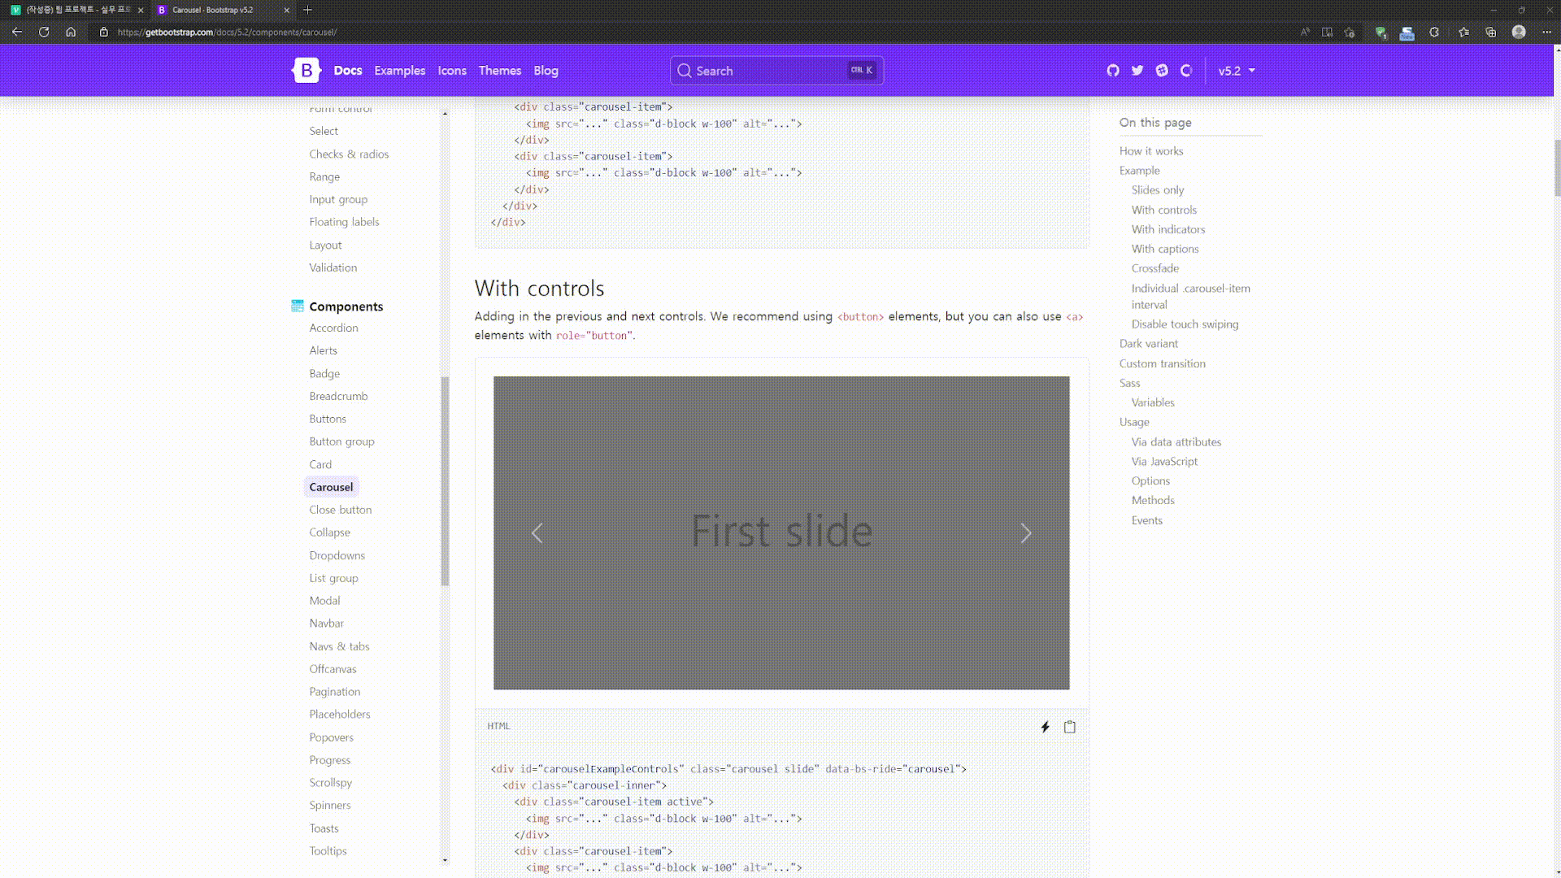Viewport: 1561px width, 878px height.
Task: Open the Examples nav menu item
Action: click(399, 71)
